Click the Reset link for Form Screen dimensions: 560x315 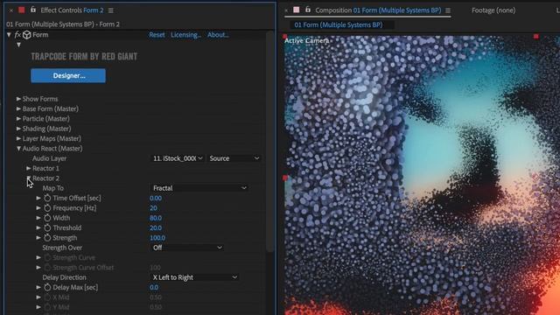point(157,35)
